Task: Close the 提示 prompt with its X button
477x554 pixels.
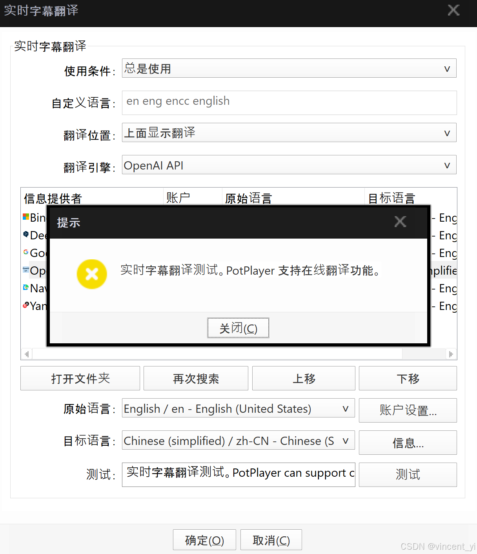Action: pyautogui.click(x=400, y=222)
